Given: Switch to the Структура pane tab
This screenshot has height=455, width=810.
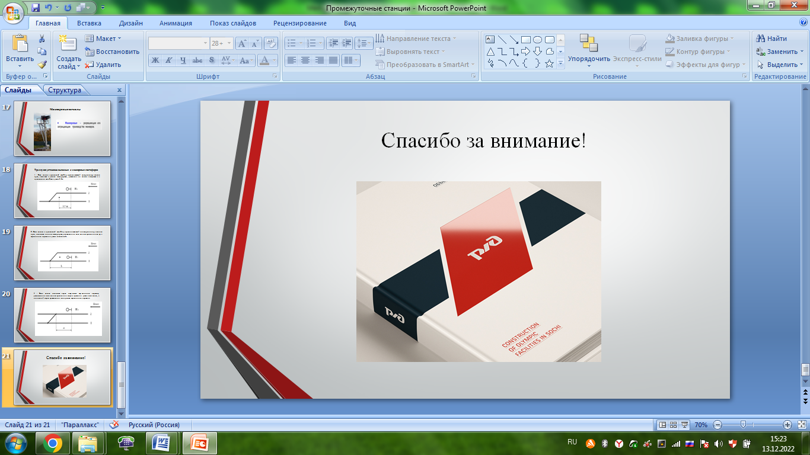Looking at the screenshot, I should pyautogui.click(x=65, y=90).
